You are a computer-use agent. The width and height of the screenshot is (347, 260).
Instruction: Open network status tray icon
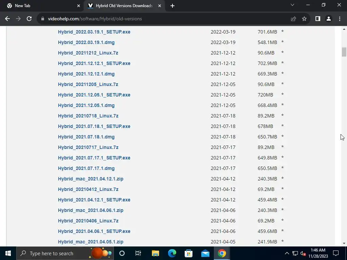click(x=295, y=253)
